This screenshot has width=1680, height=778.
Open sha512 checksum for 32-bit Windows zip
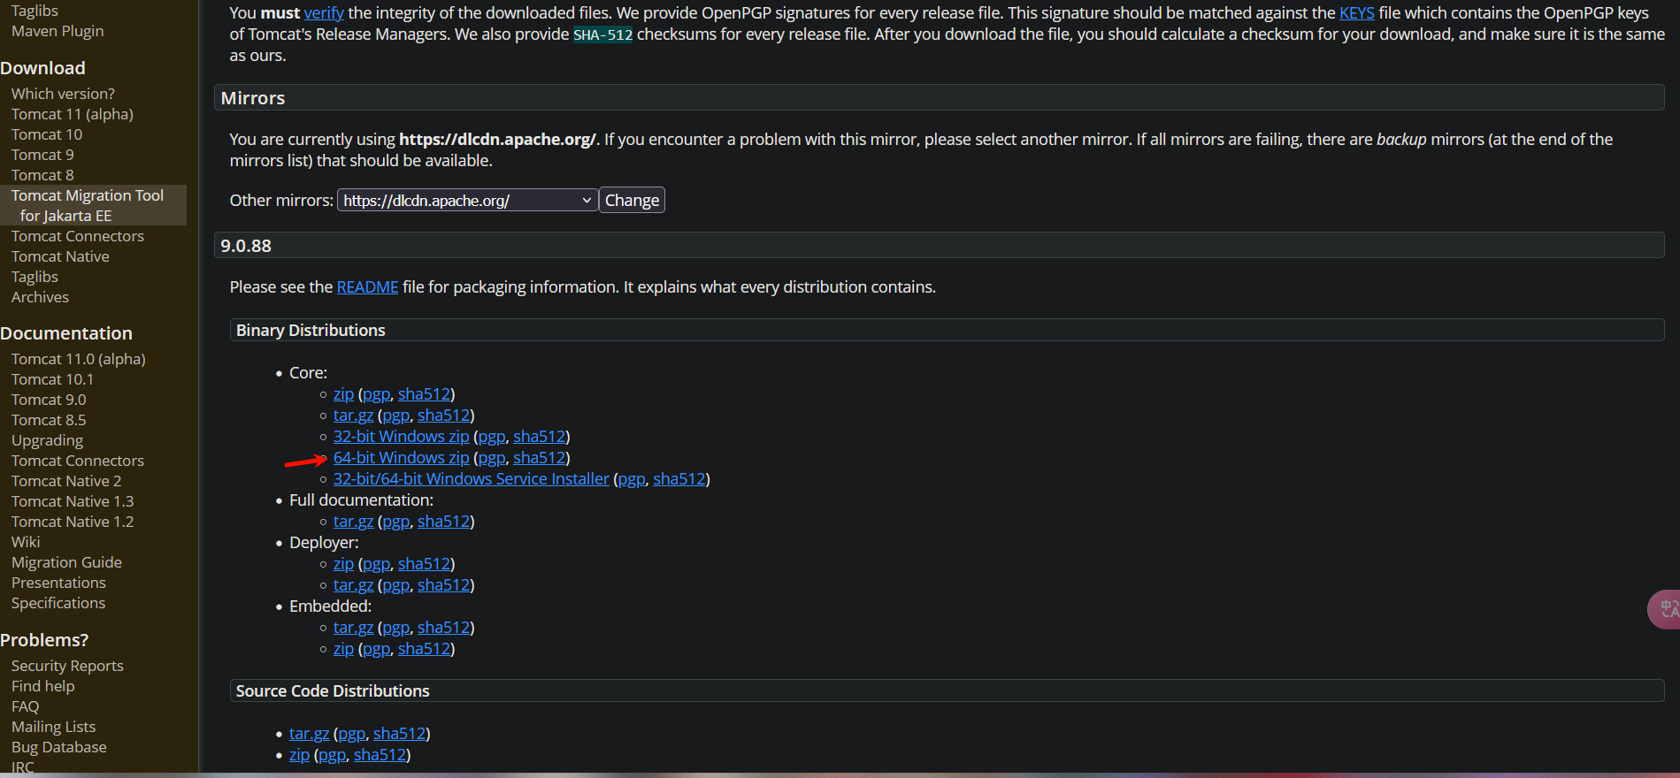click(539, 437)
